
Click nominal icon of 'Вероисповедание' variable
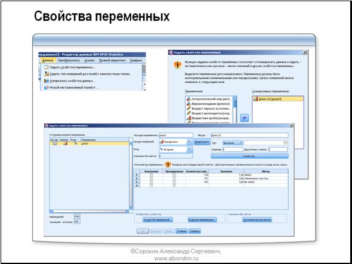(189, 104)
